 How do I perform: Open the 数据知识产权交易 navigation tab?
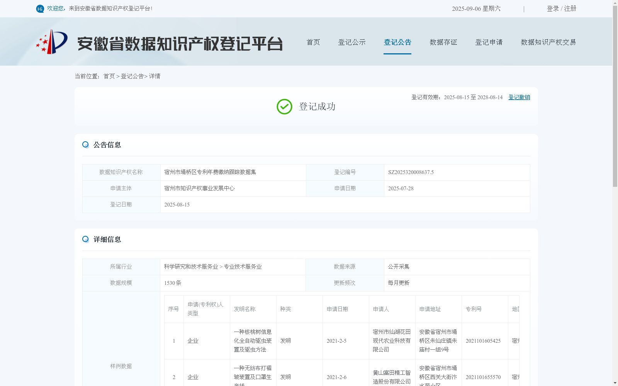548,42
